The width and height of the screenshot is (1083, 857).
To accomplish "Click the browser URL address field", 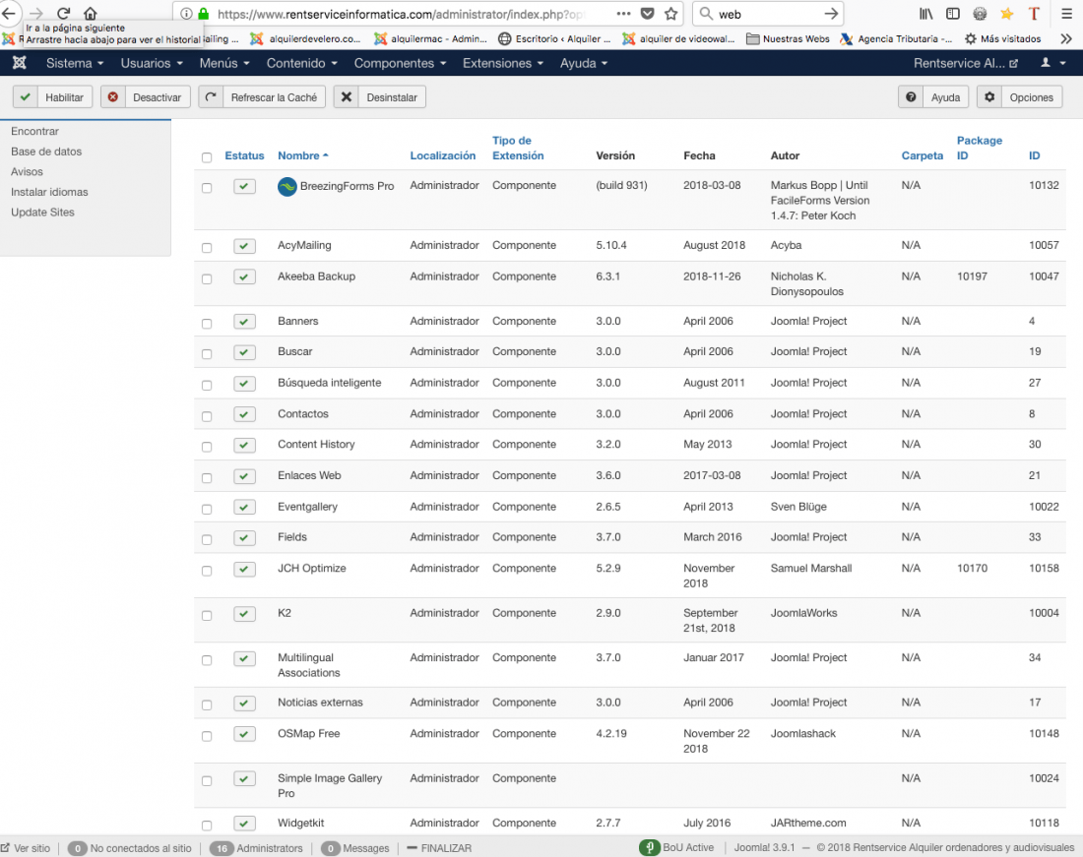I will [401, 14].
